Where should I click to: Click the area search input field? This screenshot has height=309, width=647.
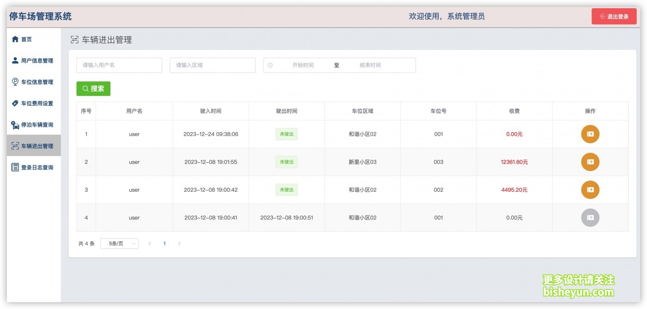pos(213,65)
